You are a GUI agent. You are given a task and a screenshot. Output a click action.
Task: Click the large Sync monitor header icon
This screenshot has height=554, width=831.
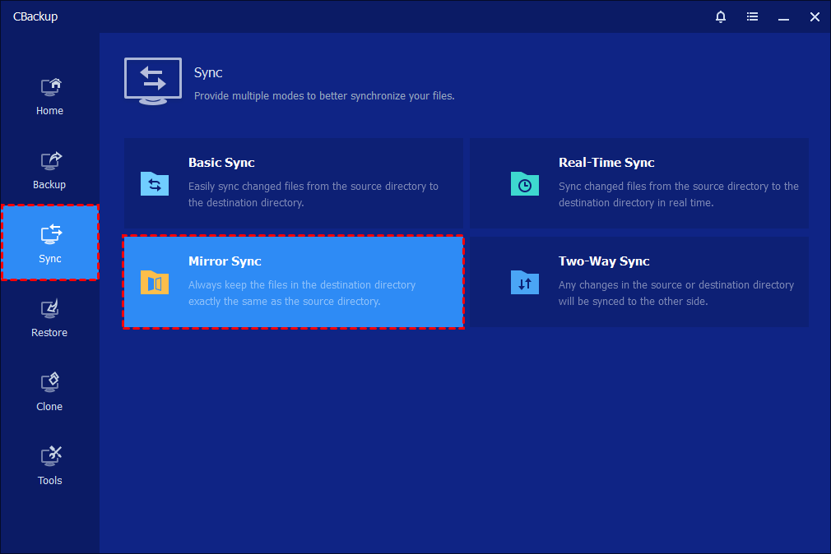pyautogui.click(x=153, y=81)
